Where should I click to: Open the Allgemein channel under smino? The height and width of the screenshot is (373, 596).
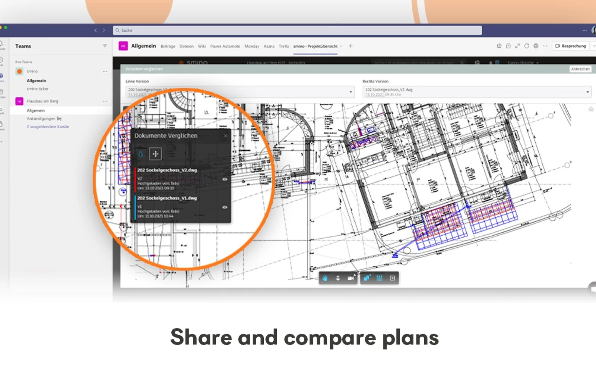[37, 81]
